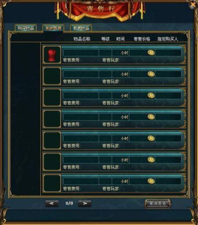The image size is (198, 225).
Task: Click the 取消寄售 button
Action: [158, 203]
